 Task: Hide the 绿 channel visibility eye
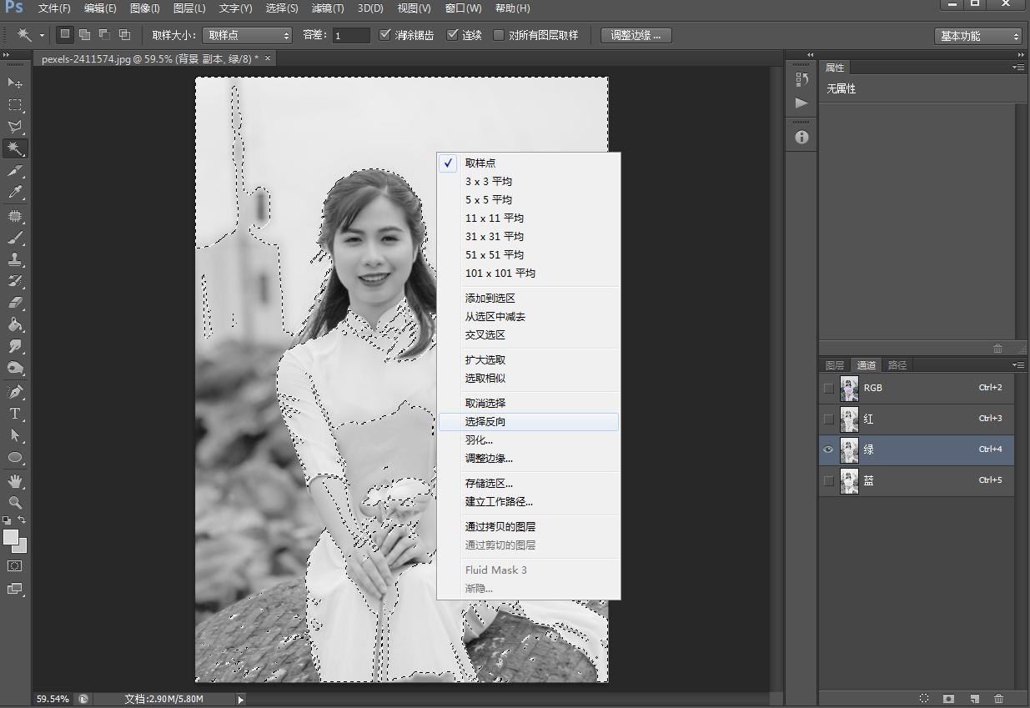click(x=828, y=449)
